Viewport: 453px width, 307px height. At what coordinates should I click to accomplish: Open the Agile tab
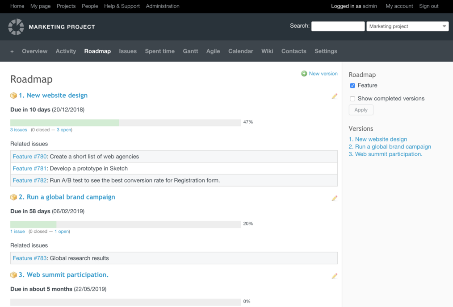point(213,51)
